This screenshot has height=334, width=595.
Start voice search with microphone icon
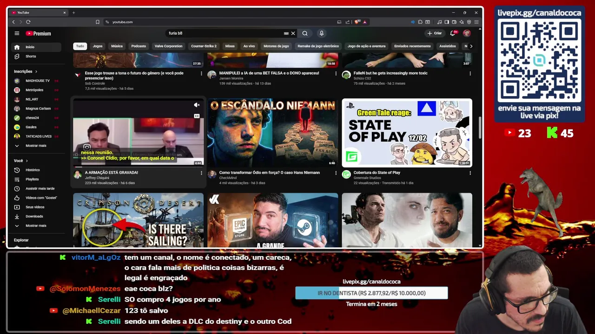click(x=321, y=33)
